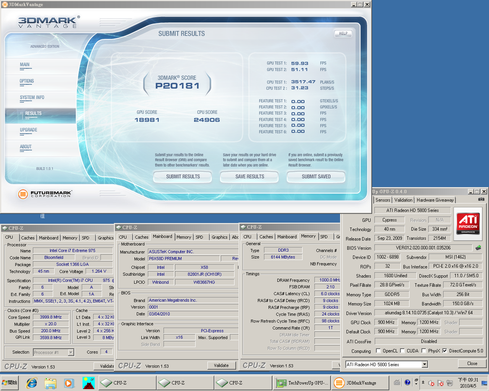Viewport: 489px width, 391px height.
Task: Launch Windows Media Player from the taskbar
Action: coord(69,383)
